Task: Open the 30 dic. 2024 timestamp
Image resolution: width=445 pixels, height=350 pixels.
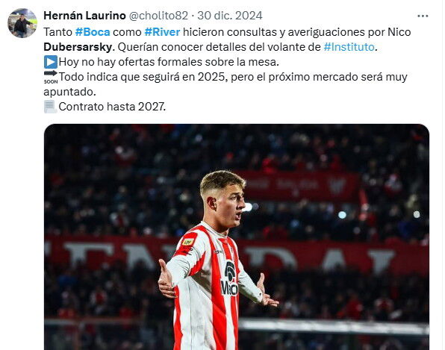Action: point(230,16)
